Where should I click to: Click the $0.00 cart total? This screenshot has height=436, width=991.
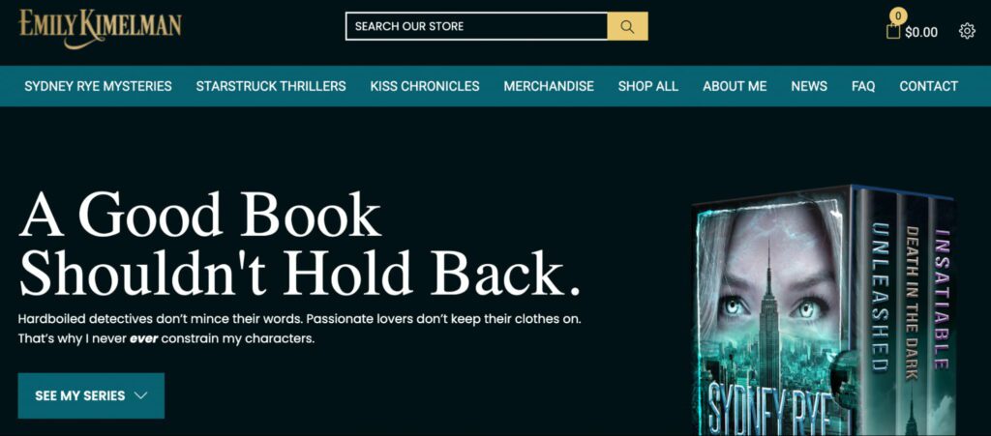pyautogui.click(x=921, y=32)
